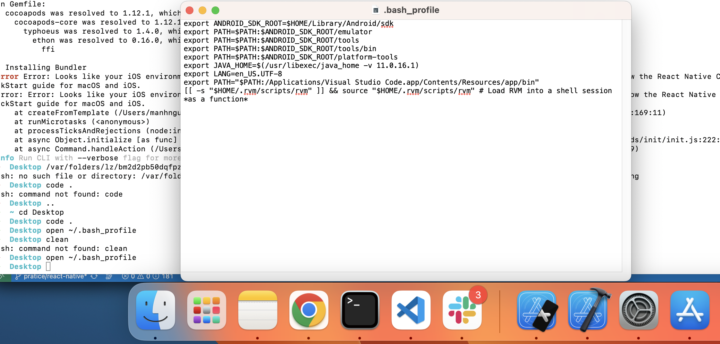The width and height of the screenshot is (720, 344).
Task: Click 'sh: no such file or directory' terminal line
Action: (90, 176)
